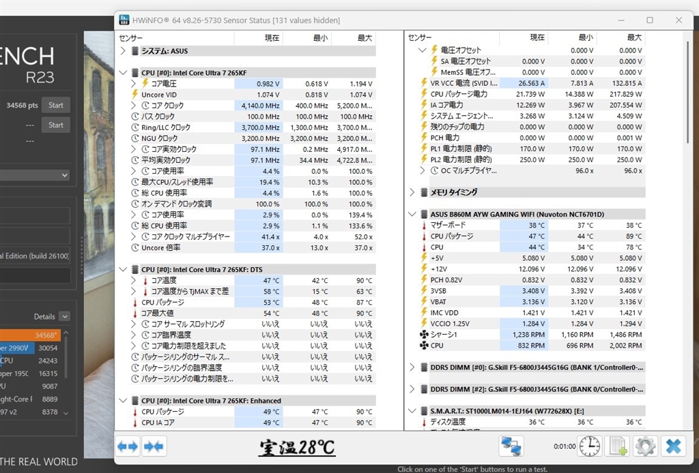Collapse the CPU [#0] DTS group

(123, 269)
